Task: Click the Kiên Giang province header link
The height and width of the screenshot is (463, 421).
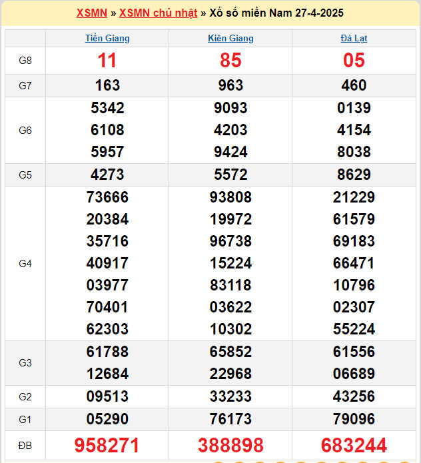Action: (x=230, y=39)
